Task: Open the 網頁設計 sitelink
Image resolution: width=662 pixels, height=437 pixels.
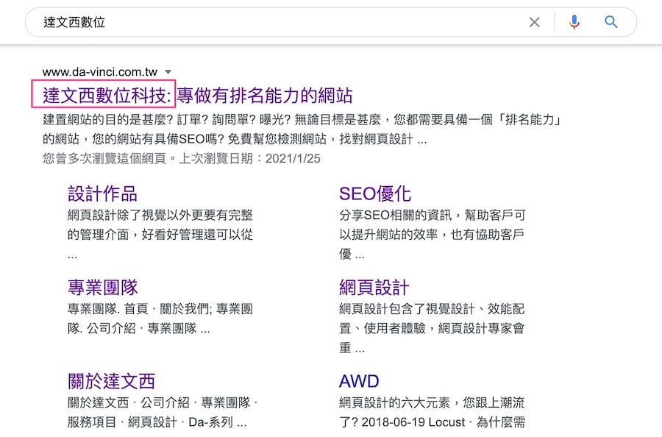Action: tap(374, 288)
